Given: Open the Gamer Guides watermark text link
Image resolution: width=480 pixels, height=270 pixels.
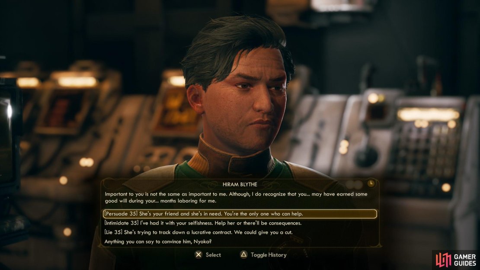Looking at the screenshot, I should click(x=465, y=260).
